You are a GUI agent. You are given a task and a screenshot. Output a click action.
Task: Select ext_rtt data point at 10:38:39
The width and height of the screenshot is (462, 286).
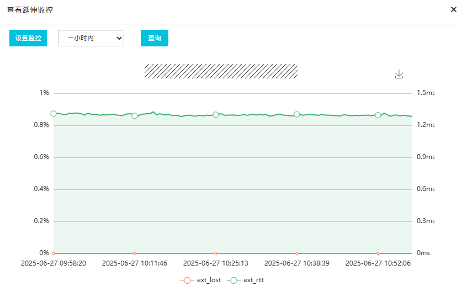click(x=297, y=114)
